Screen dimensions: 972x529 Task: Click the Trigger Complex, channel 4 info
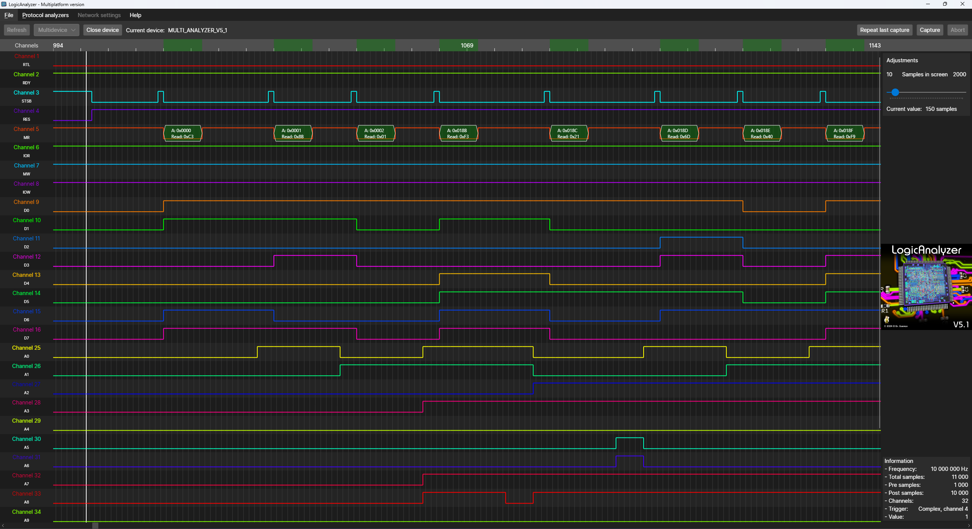tap(926, 509)
